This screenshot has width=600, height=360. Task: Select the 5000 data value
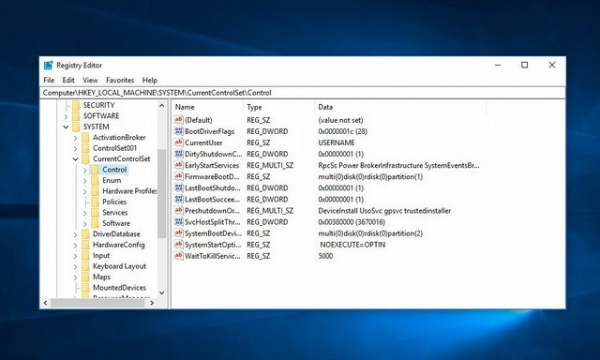click(325, 256)
